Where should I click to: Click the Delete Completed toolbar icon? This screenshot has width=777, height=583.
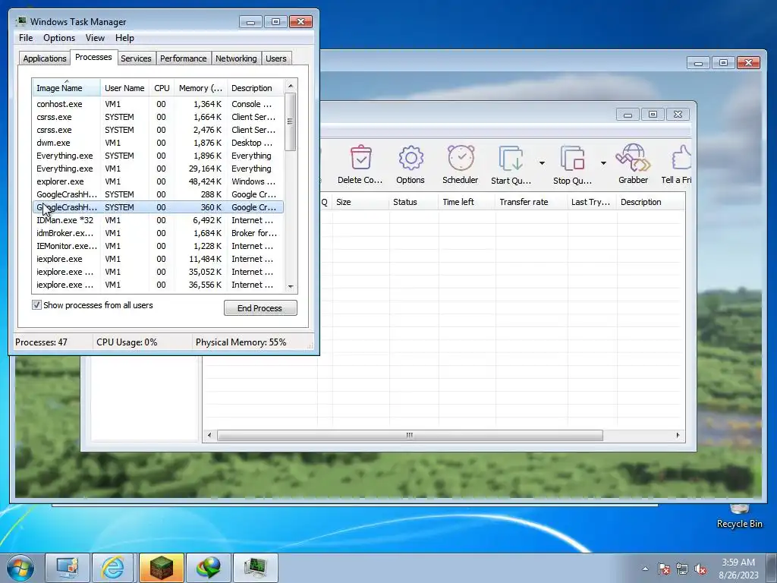click(360, 157)
